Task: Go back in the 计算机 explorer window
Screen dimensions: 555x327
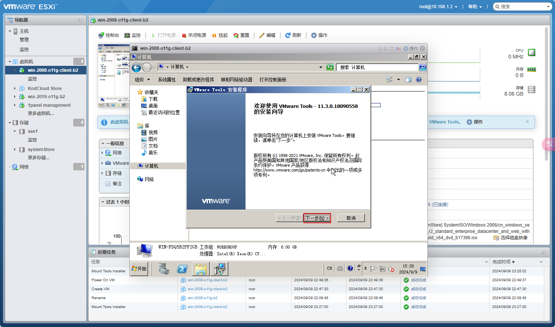Action: (x=137, y=67)
